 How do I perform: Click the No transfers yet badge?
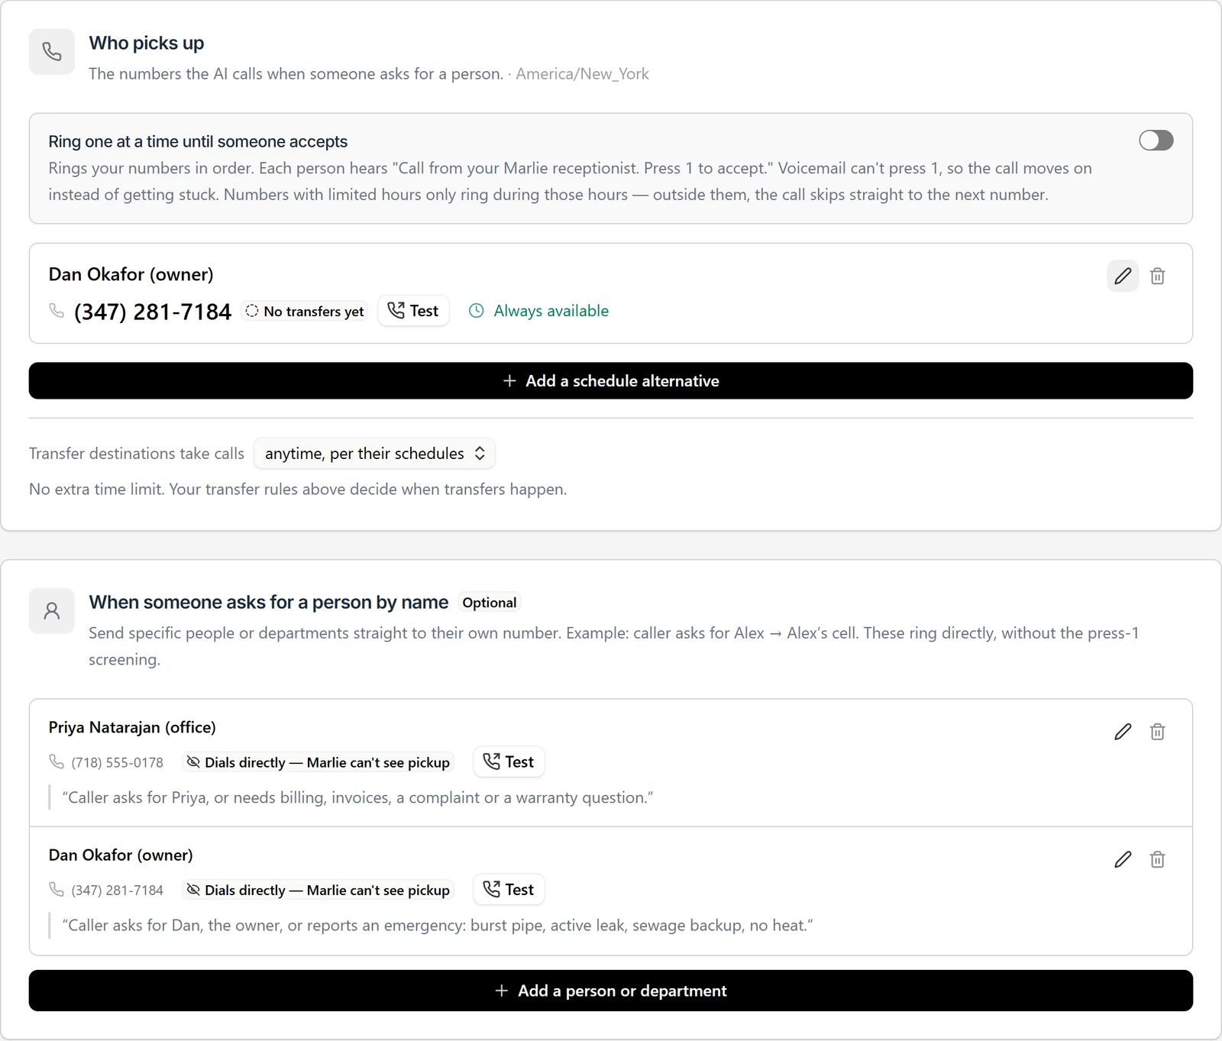305,311
